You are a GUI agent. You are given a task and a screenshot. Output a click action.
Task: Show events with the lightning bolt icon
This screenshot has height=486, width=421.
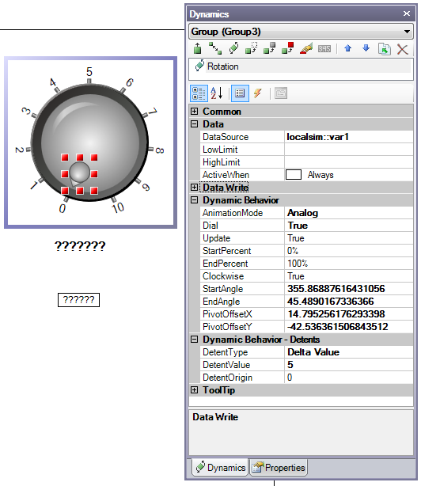pos(257,93)
